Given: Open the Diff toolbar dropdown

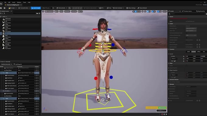Looking at the screenshot, I should coord(101,8).
